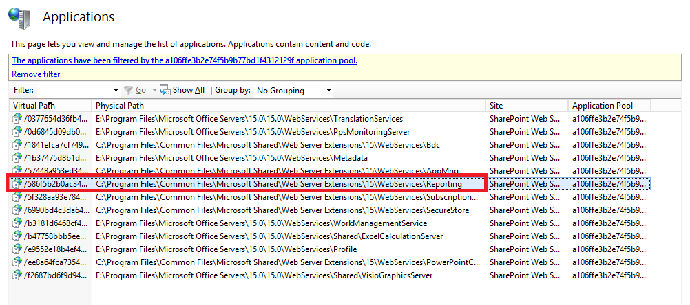The image size is (690, 305).
Task: Click the icon of the /586f5b2b0ac34 application row
Action: coord(17,184)
